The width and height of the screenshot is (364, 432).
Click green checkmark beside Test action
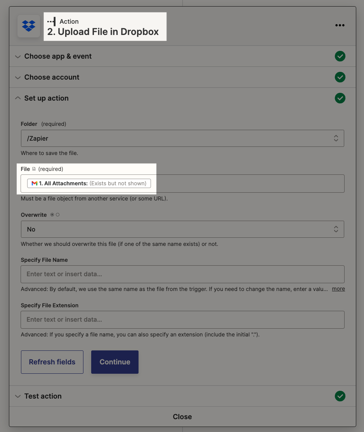coord(340,396)
